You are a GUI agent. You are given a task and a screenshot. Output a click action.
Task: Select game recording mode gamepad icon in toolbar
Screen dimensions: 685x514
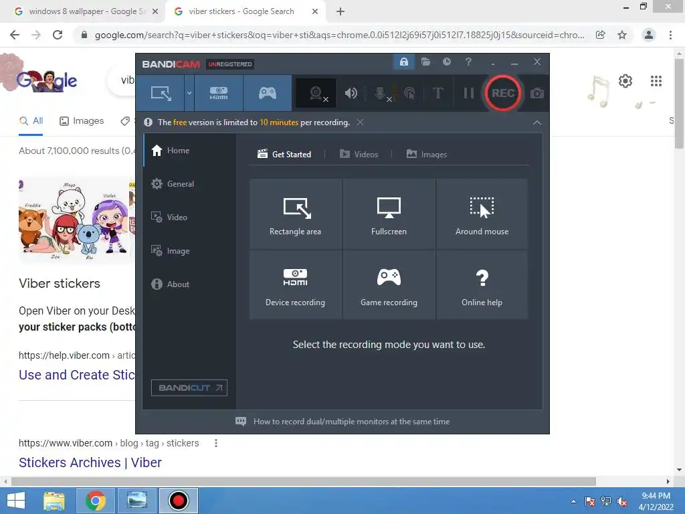click(268, 93)
